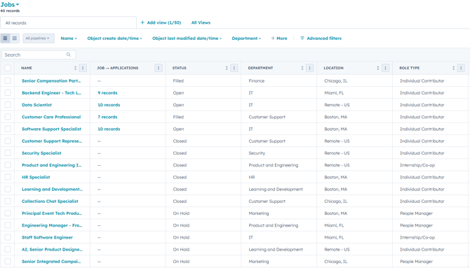Open Data Scientist job record
This screenshot has height=268, width=470.
(x=36, y=105)
